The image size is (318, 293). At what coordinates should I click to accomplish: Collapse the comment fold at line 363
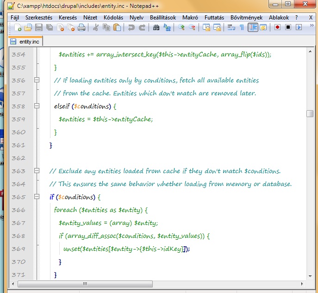coord(37,171)
